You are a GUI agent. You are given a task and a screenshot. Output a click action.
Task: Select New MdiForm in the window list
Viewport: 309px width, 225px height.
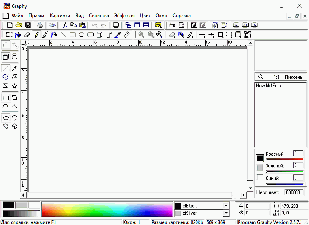[269, 86]
